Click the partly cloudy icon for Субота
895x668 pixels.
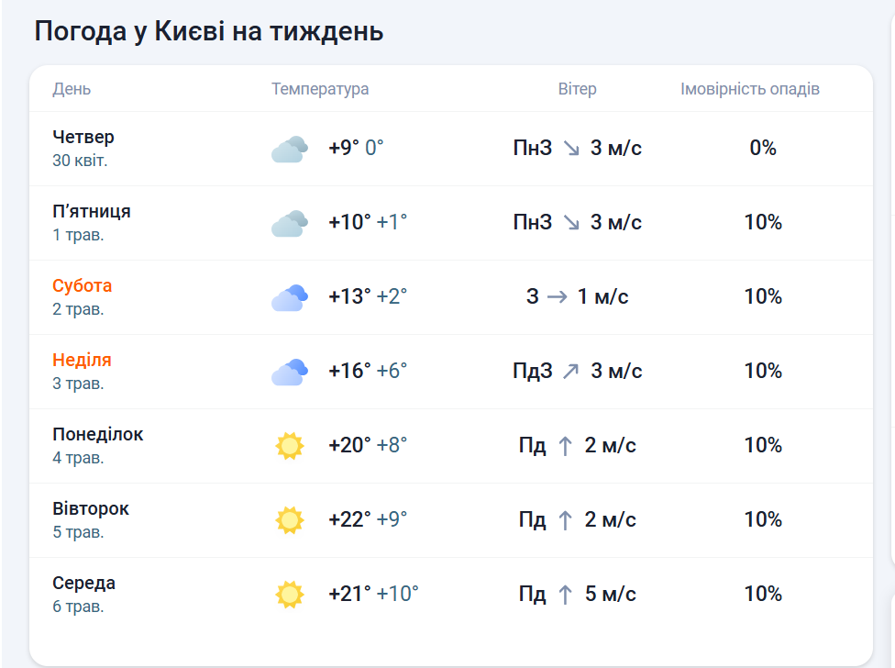289,297
